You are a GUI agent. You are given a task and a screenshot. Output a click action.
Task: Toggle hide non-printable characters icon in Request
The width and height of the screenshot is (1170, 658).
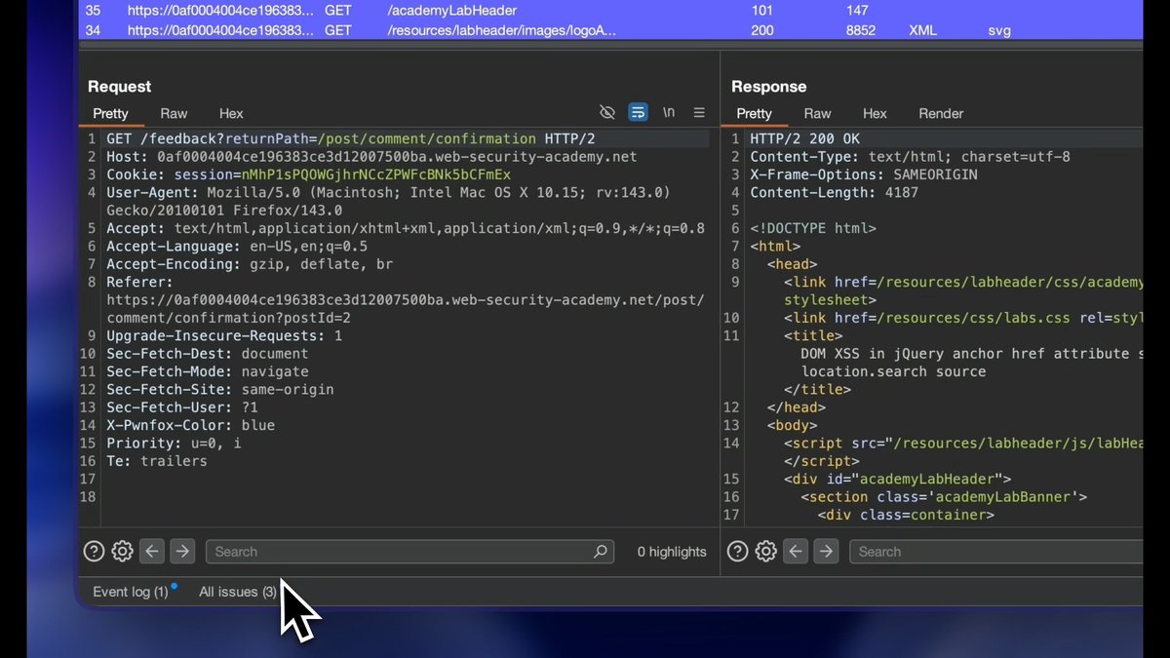click(607, 113)
